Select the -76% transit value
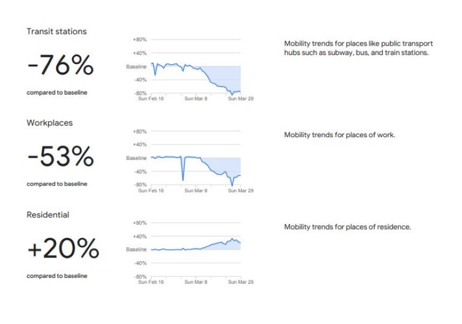Viewport: 462px width, 324px height. (x=60, y=66)
